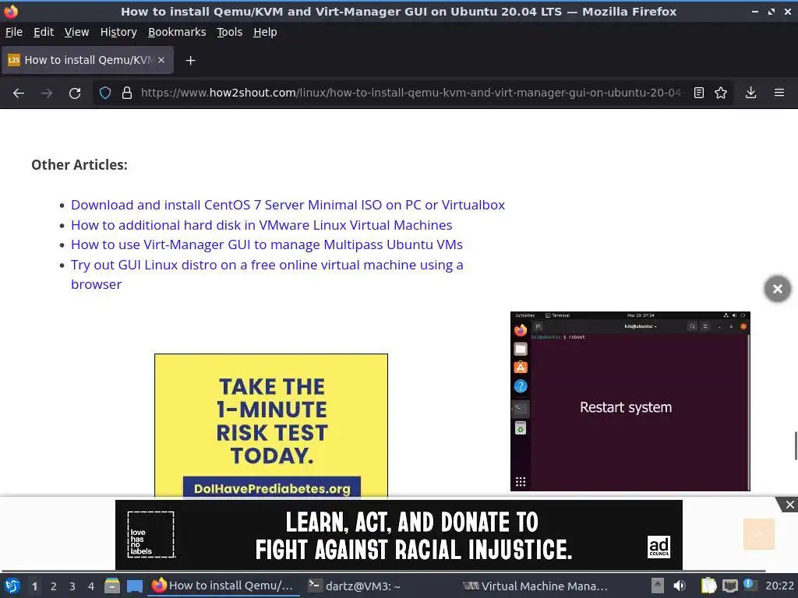Viewport: 798px width, 598px height.
Task: Open the clipboard manager tray icon
Action: click(x=708, y=586)
